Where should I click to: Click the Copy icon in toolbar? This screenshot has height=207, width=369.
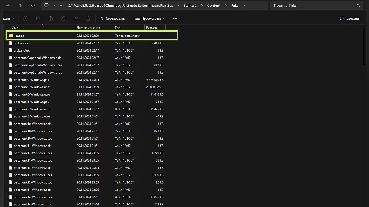click(38, 18)
